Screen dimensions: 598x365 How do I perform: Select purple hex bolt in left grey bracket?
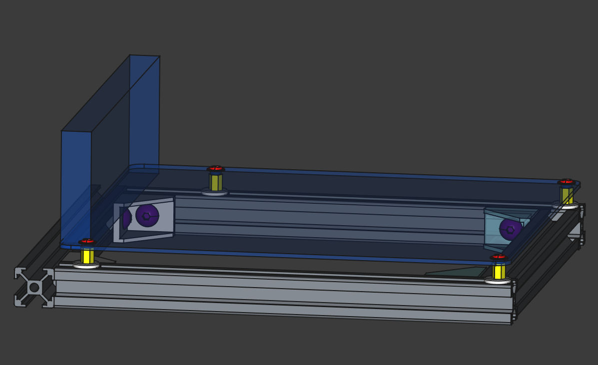147,216
